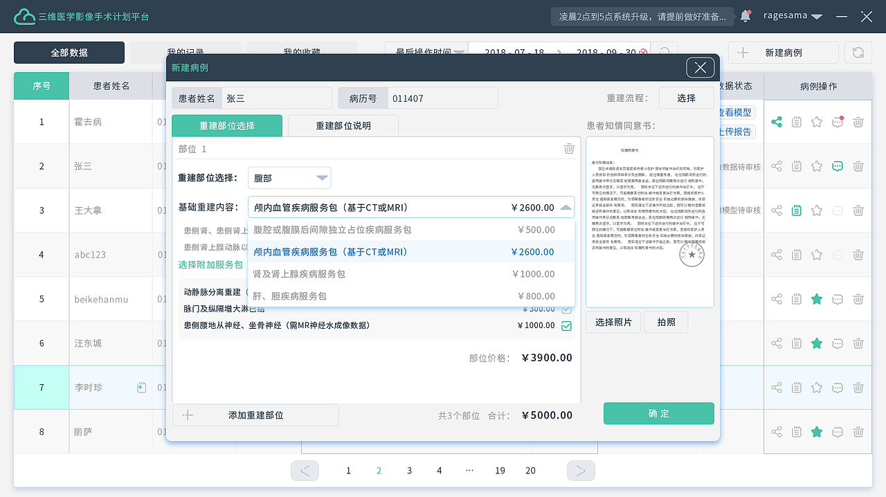Open the 重建部位选择 dropdown showing 腹部

[x=289, y=177]
